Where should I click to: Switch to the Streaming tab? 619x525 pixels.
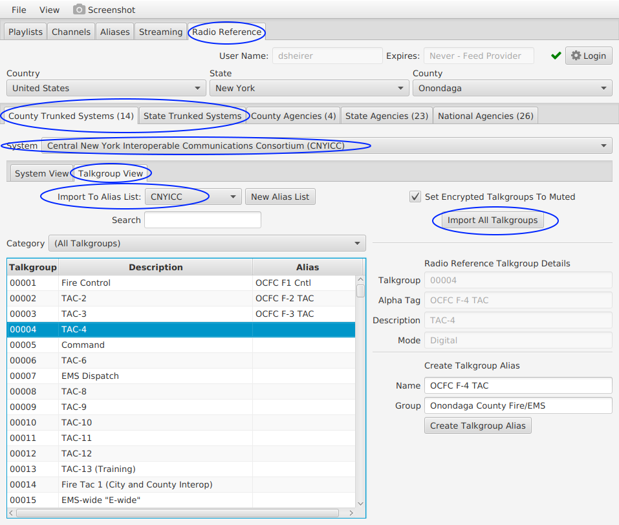click(160, 32)
